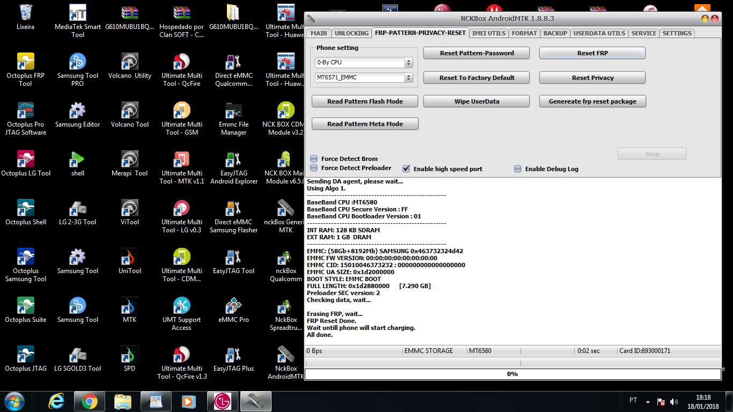The width and height of the screenshot is (733, 412).
Task: Launch Ultimate Multi Tool - GSM icon
Action: coord(182,118)
